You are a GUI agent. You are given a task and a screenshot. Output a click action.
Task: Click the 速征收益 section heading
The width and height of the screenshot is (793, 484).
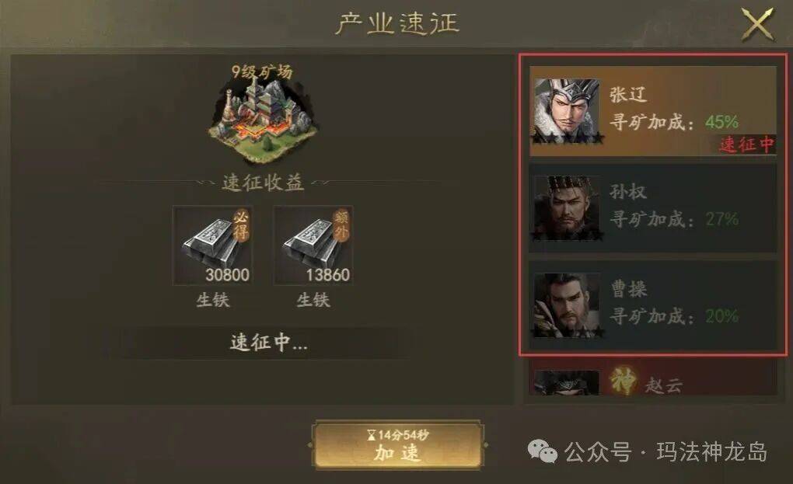[x=263, y=183]
